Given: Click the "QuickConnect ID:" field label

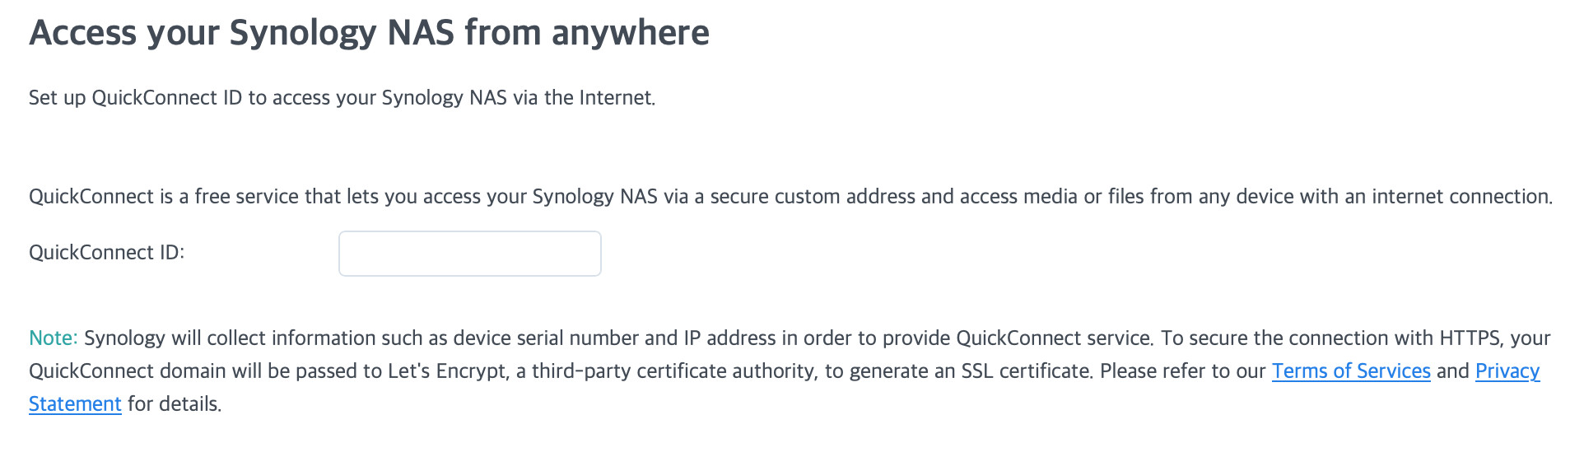Looking at the screenshot, I should click(x=106, y=253).
